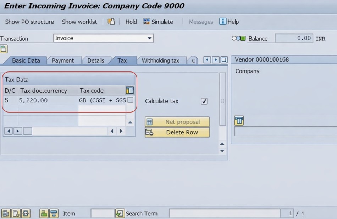Click the vendor info icon in Vendor panel

click(x=239, y=121)
